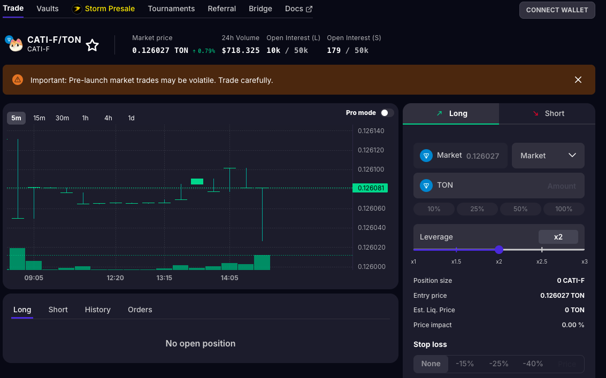The width and height of the screenshot is (606, 378).
Task: Click the Market price 0.126027 TON value
Action: pyautogui.click(x=160, y=50)
